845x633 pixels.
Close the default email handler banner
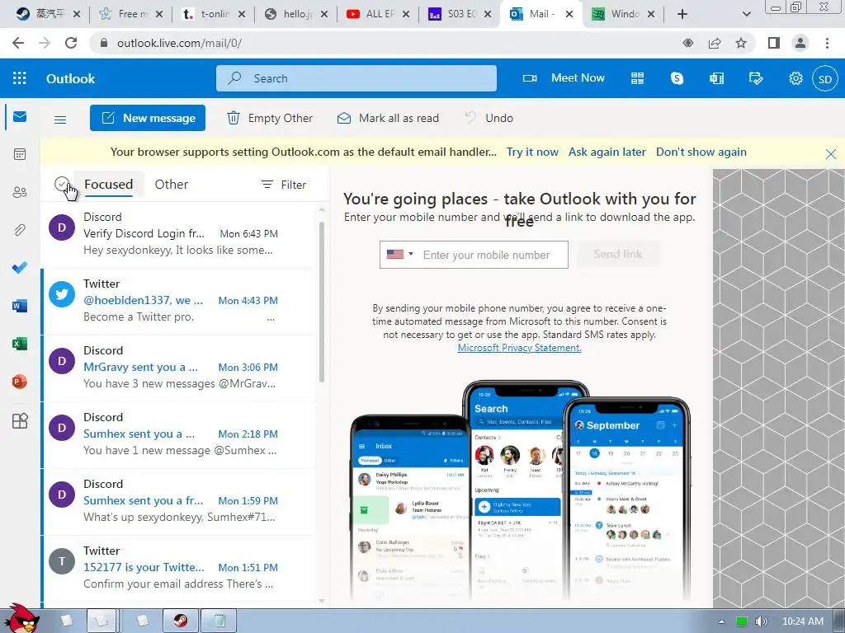click(831, 154)
